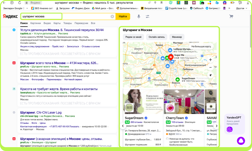Open Битрикс24 bookmark
Viewport: 252px width, 151px height.
pyautogui.click(x=213, y=8)
